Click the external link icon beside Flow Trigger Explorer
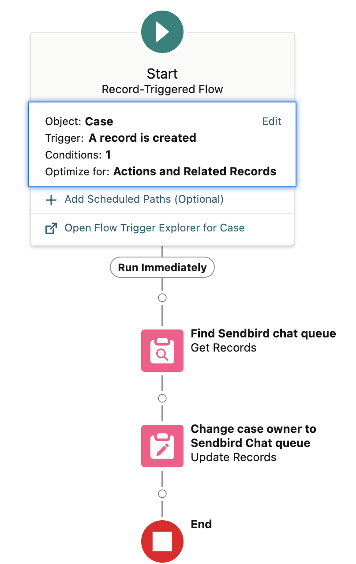 coord(51,227)
